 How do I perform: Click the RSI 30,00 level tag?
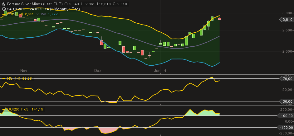(x=287, y=101)
